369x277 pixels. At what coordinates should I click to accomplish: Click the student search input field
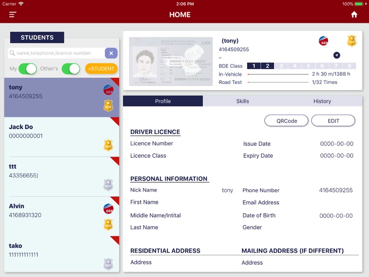[x=57, y=53]
